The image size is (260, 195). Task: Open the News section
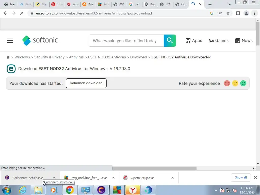[244, 41]
